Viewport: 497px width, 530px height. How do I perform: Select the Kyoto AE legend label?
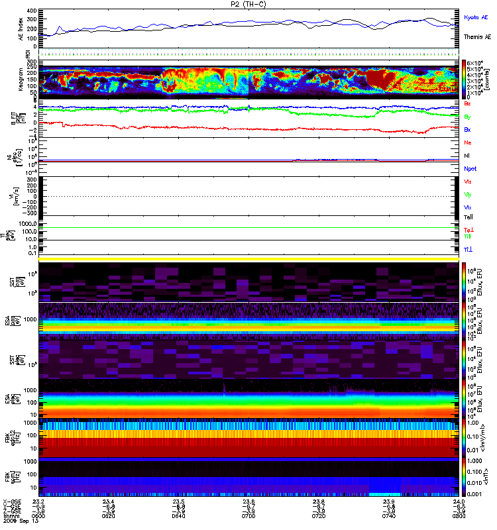tap(476, 17)
